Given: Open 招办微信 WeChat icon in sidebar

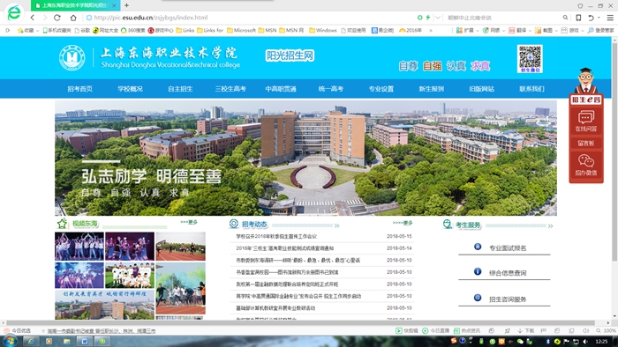Looking at the screenshot, I should coord(585,165).
